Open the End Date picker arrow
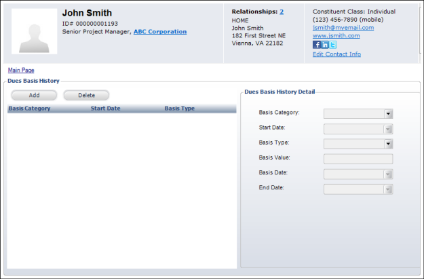Viewport: 424px width, 279px height. 389,189
